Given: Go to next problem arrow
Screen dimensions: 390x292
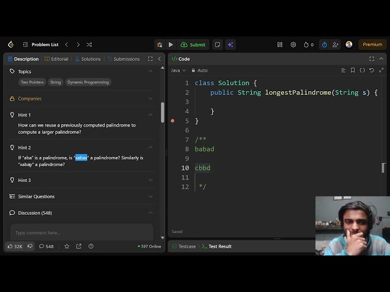Looking at the screenshot, I should (x=78, y=44).
